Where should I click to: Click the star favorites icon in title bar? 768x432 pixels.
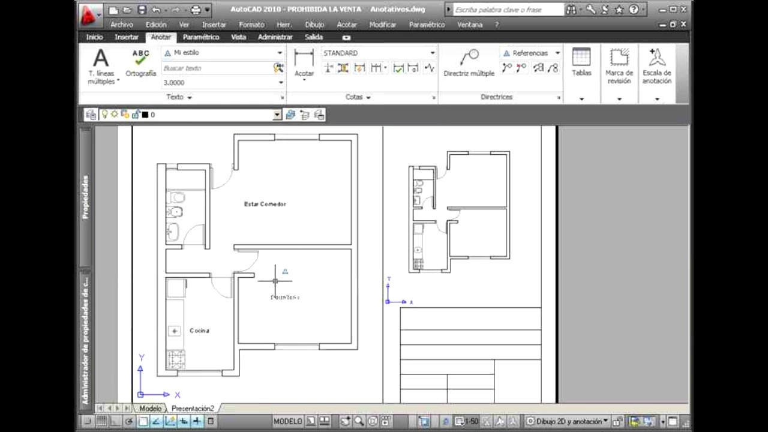tap(619, 10)
